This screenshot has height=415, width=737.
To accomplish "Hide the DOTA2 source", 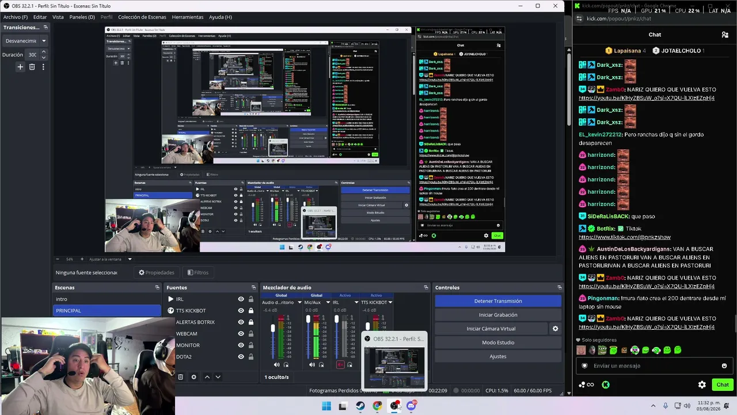I will (x=241, y=357).
